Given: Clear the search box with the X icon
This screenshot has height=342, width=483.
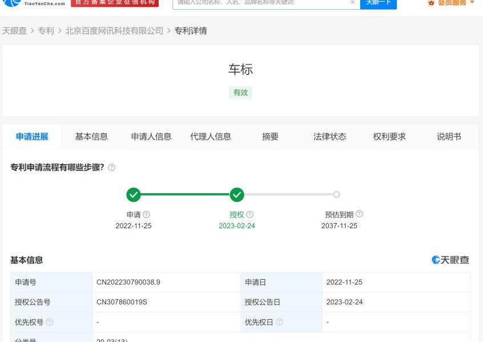Looking at the screenshot, I should pyautogui.click(x=352, y=2).
